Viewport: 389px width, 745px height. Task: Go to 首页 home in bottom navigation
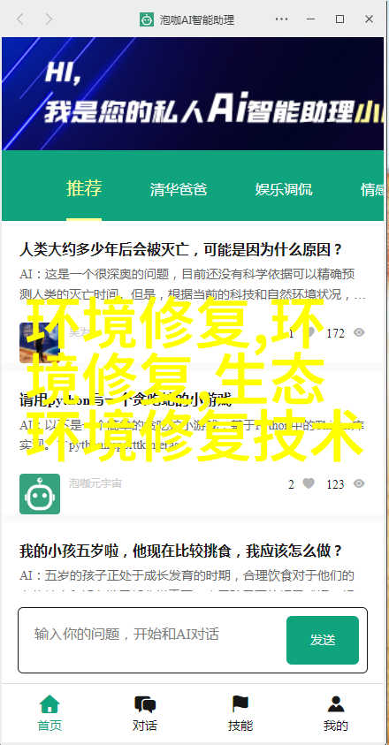(x=50, y=712)
